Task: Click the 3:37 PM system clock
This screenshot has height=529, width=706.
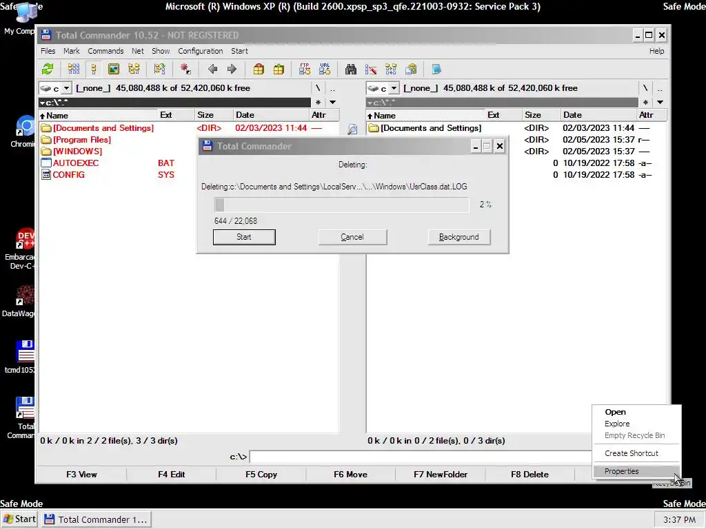Action: point(679,519)
